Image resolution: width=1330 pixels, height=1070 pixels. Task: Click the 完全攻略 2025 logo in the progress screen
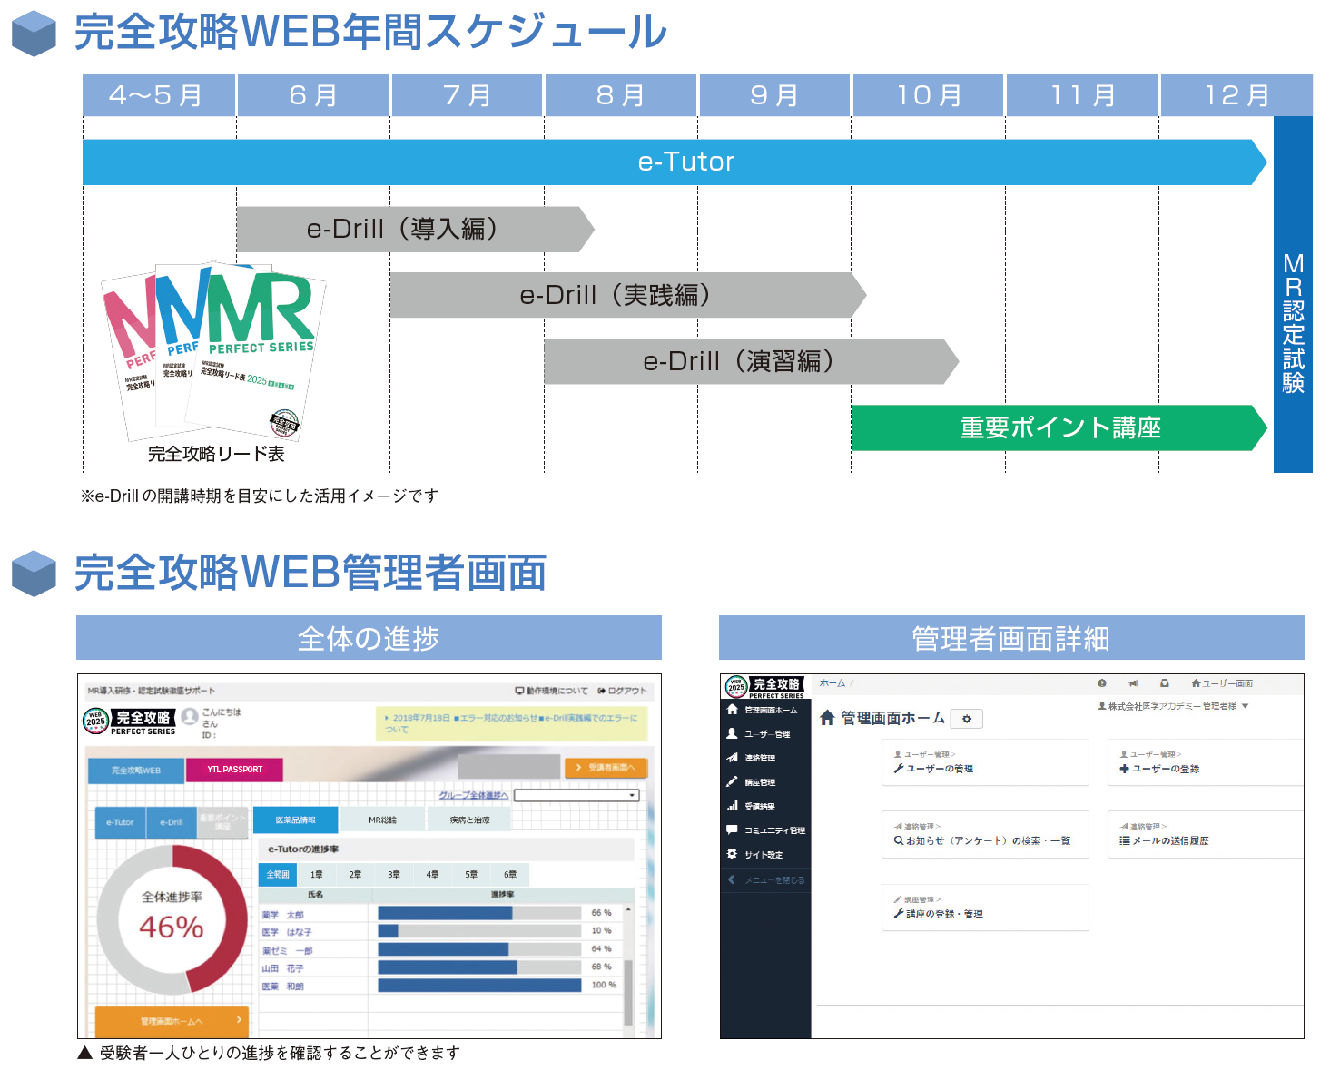click(x=130, y=722)
